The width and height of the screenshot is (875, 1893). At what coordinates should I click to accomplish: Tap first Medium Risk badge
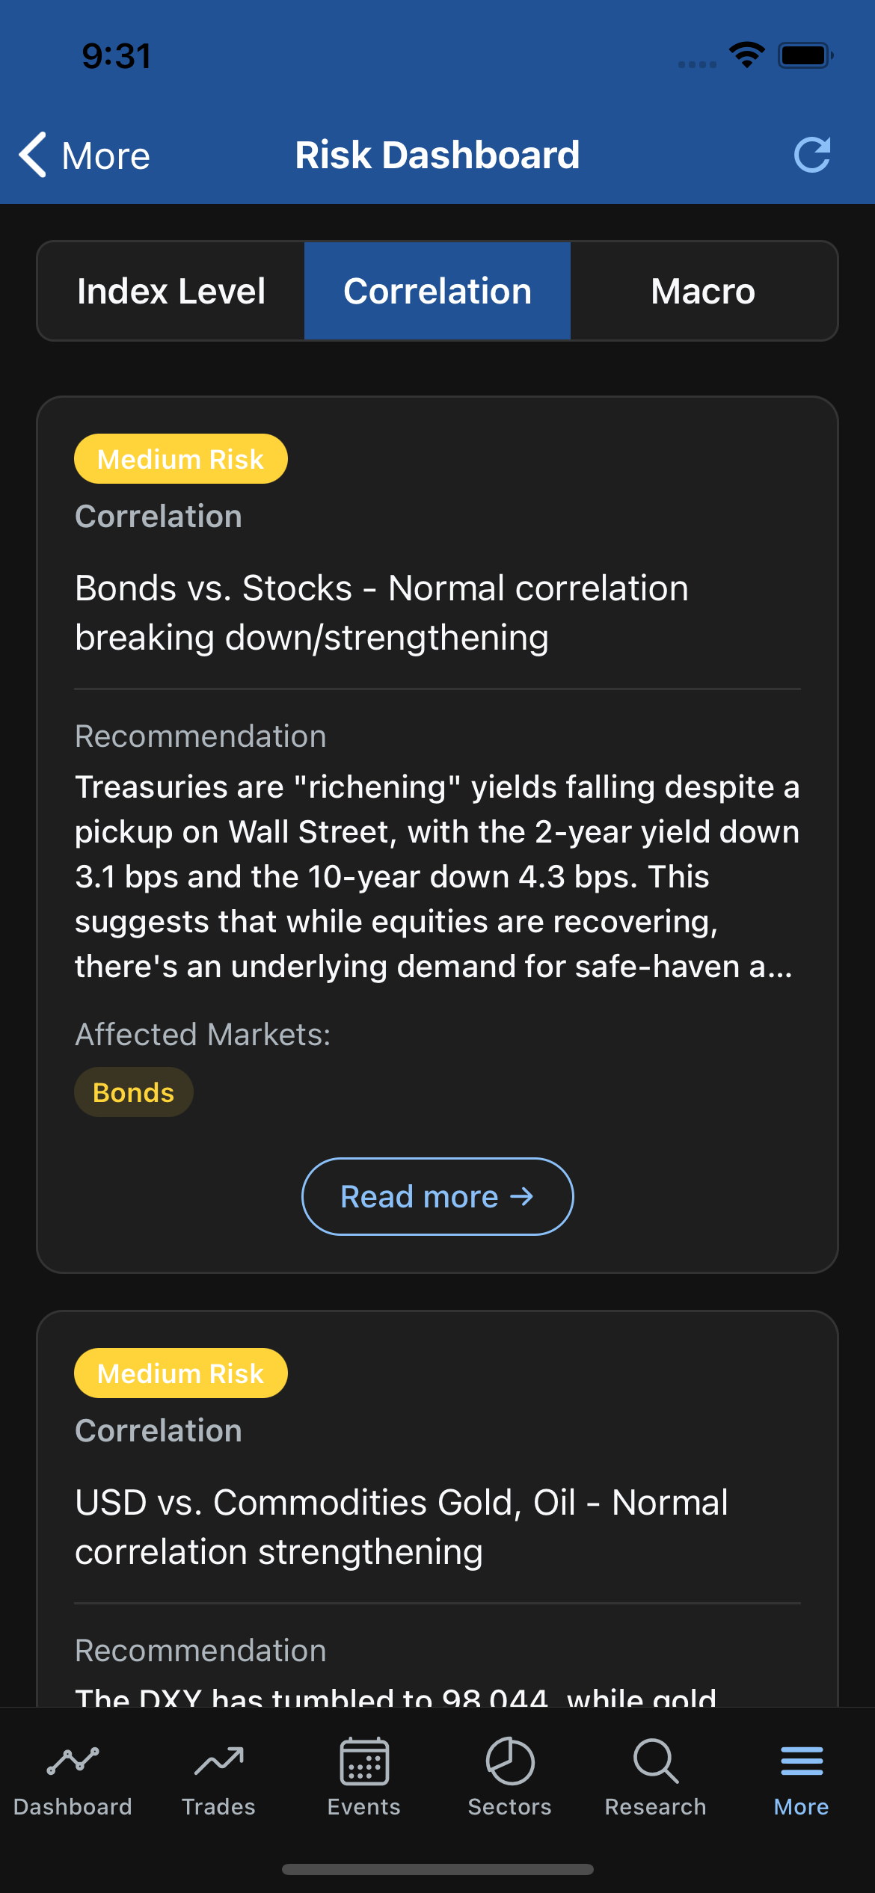pos(181,459)
